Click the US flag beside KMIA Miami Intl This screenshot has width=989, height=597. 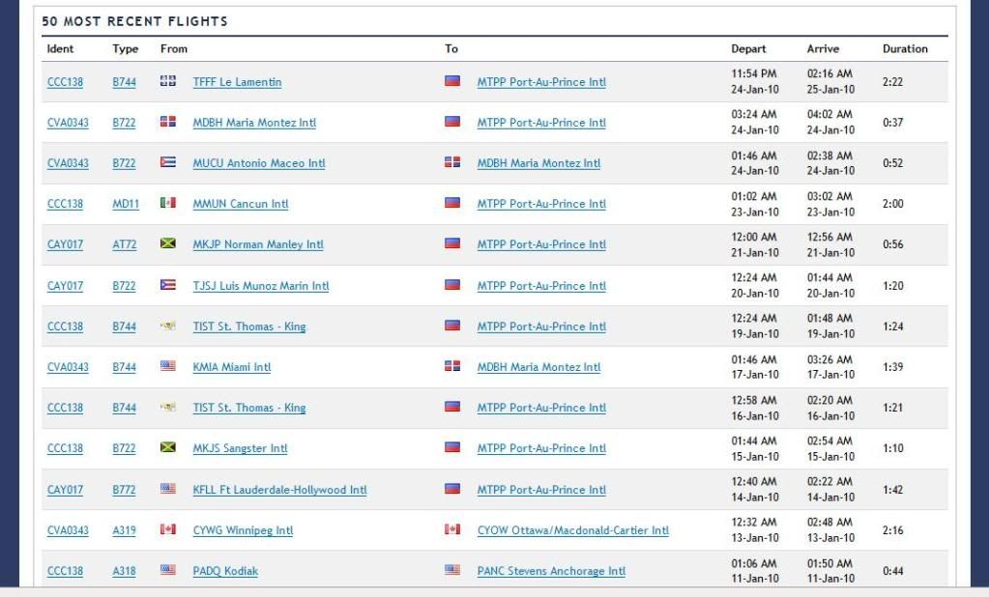coord(167,367)
